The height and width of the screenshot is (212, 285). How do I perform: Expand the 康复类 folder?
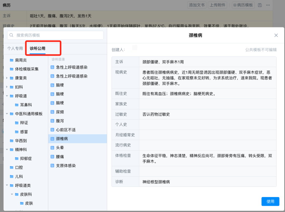[7, 78]
